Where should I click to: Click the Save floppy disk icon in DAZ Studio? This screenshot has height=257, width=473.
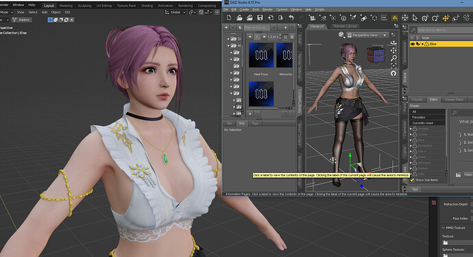260,18
